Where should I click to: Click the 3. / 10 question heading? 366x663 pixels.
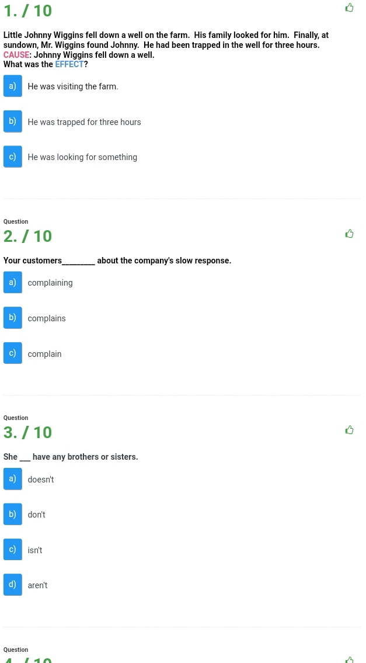(27, 432)
